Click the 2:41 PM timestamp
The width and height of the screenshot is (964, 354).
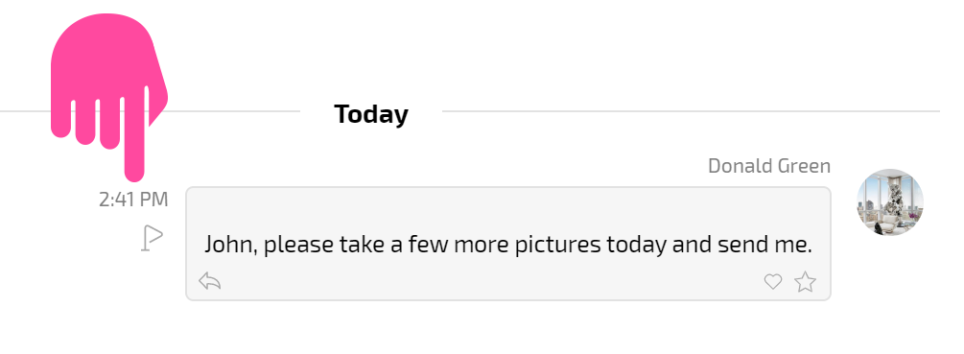[x=133, y=200]
